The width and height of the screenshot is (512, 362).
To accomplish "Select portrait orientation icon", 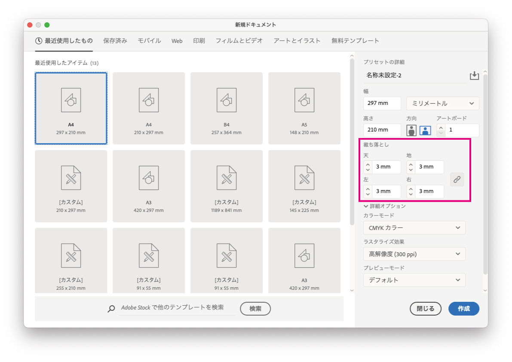I will tap(411, 130).
